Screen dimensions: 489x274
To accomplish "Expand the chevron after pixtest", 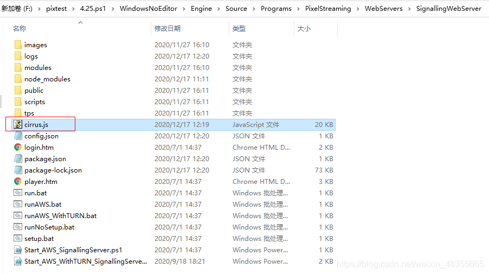I will click(x=73, y=9).
